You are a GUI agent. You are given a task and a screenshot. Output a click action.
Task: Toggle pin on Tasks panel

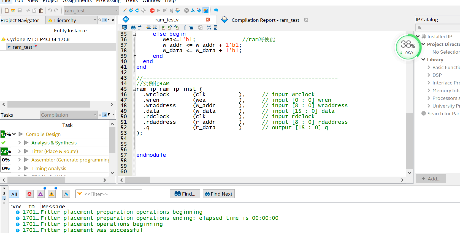(104, 115)
